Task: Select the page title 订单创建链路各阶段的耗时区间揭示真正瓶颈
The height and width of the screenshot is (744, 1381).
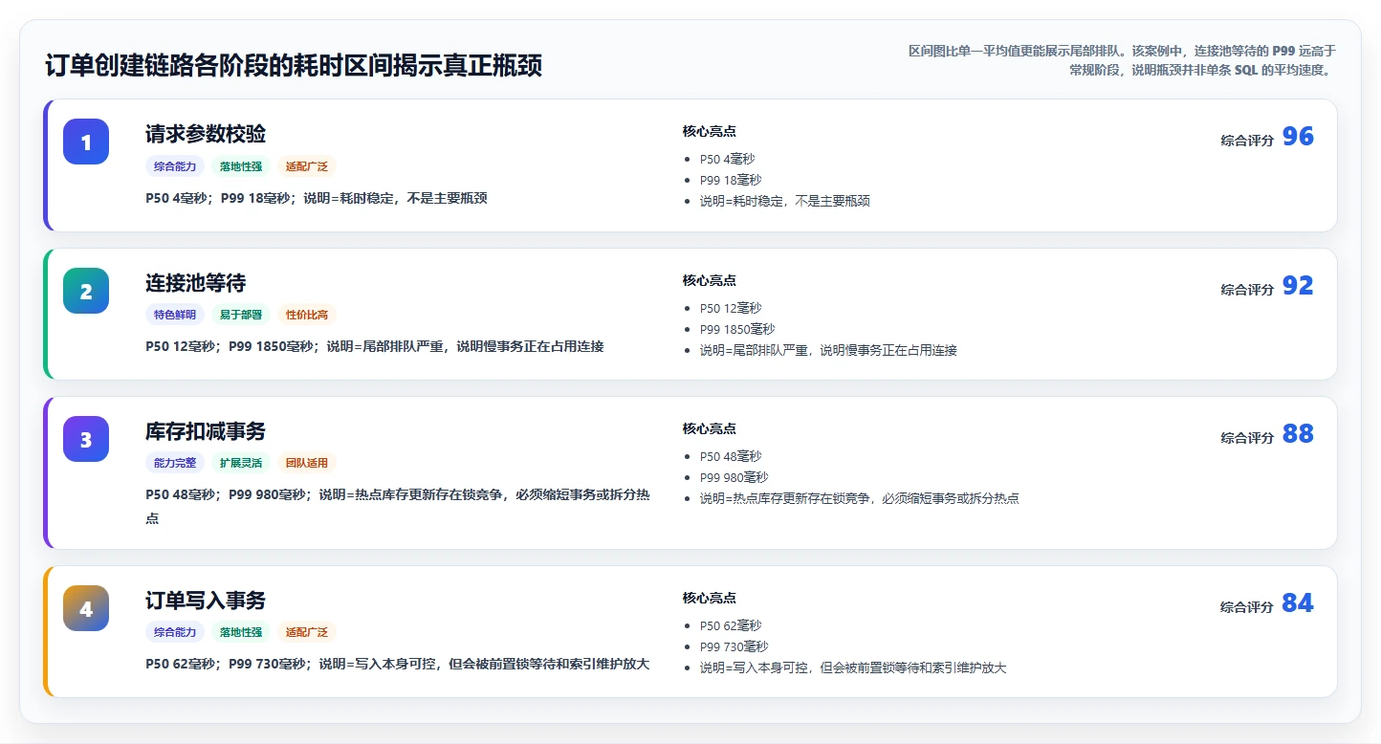Action: (x=294, y=65)
